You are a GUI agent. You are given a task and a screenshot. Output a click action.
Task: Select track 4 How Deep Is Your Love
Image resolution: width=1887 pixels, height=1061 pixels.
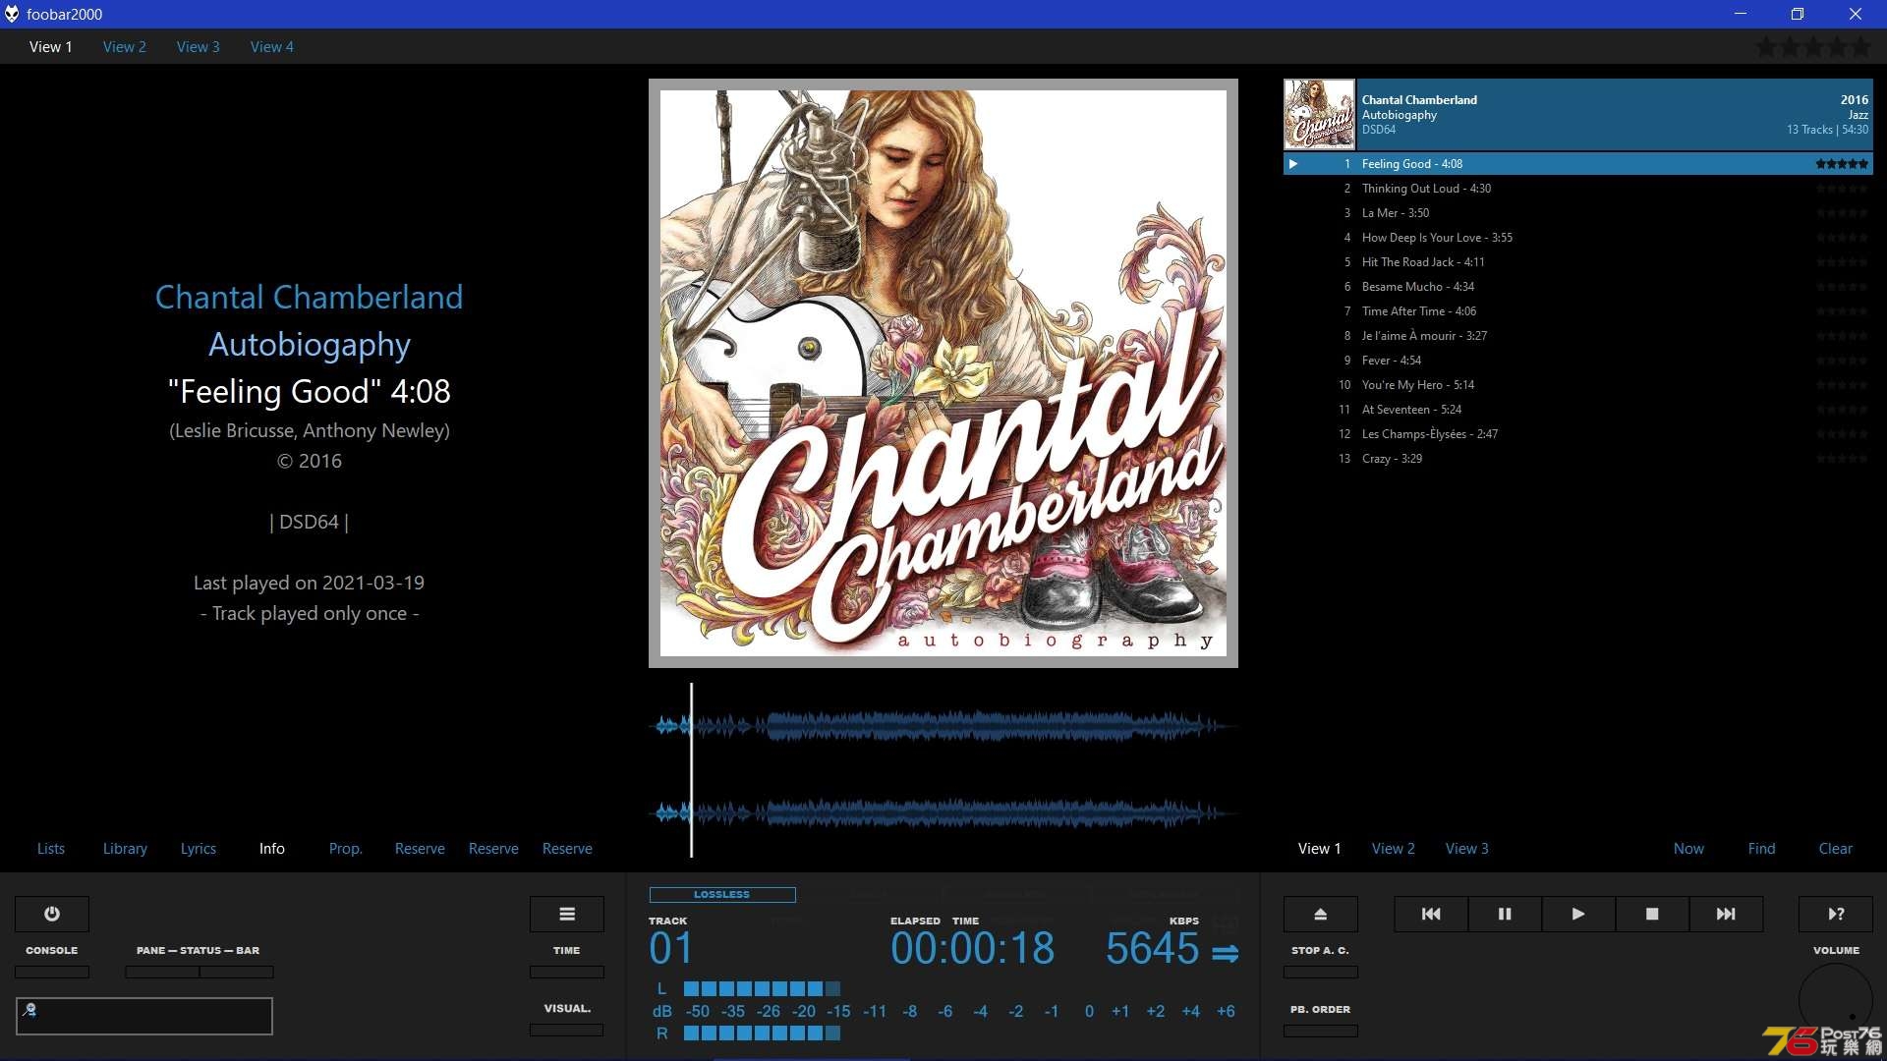click(x=1578, y=238)
